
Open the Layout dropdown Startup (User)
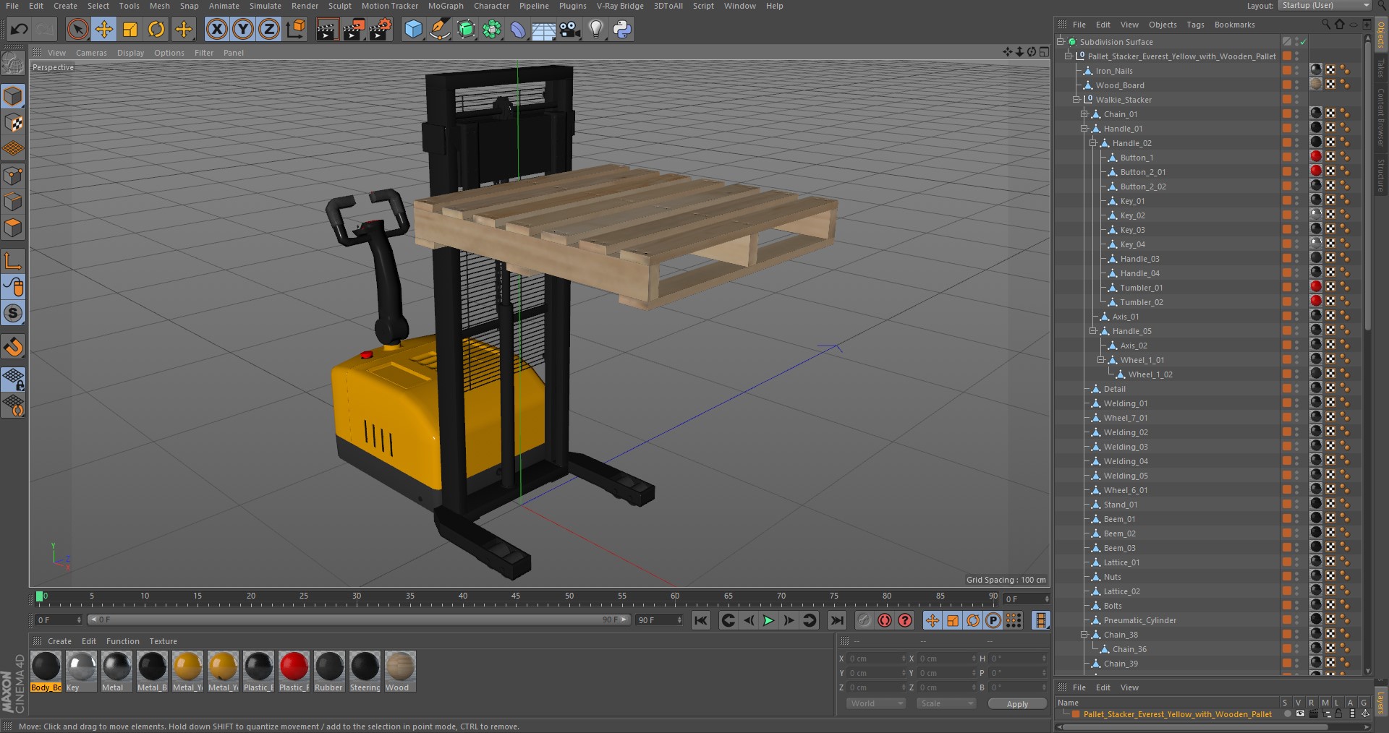(1324, 6)
